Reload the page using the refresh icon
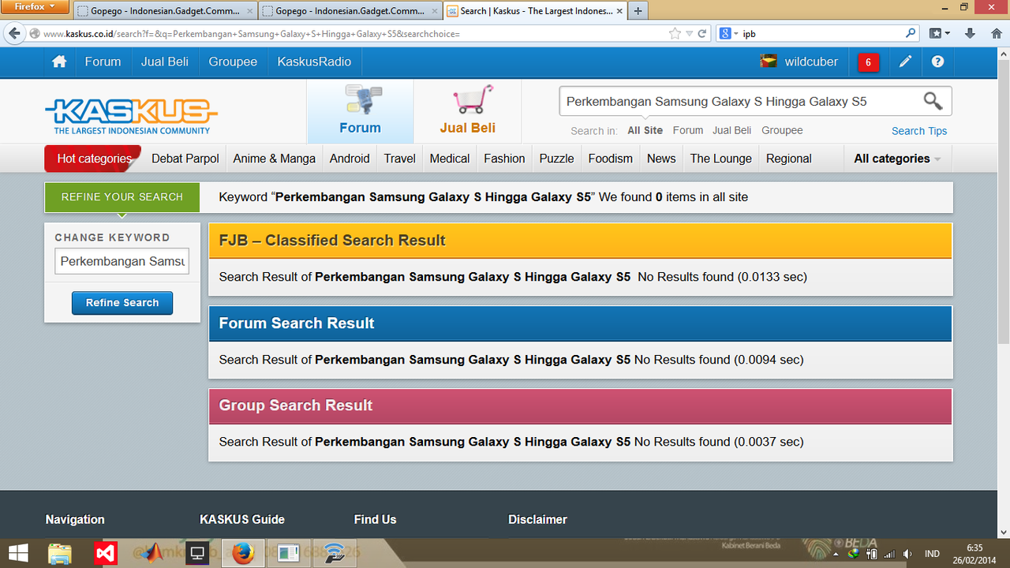Screen dimensions: 1010x568 [x=704, y=34]
